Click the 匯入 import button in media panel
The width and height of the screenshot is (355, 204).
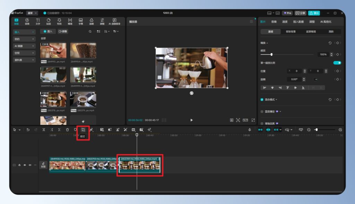[48, 31]
